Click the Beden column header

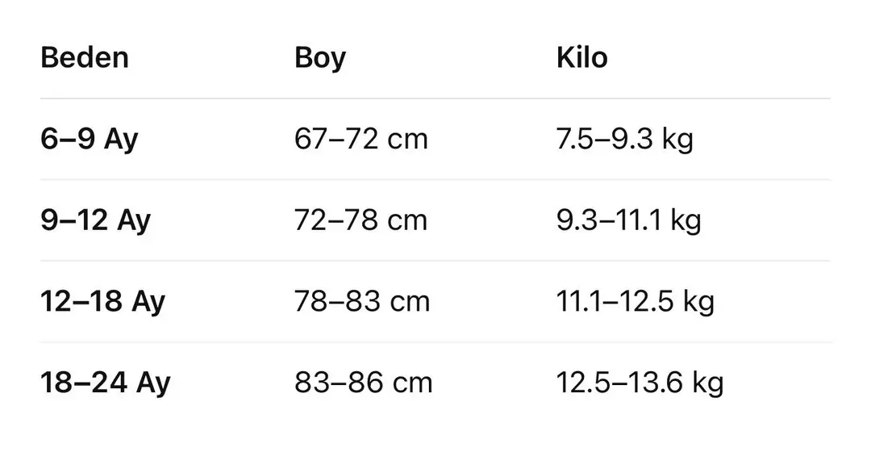tap(85, 58)
